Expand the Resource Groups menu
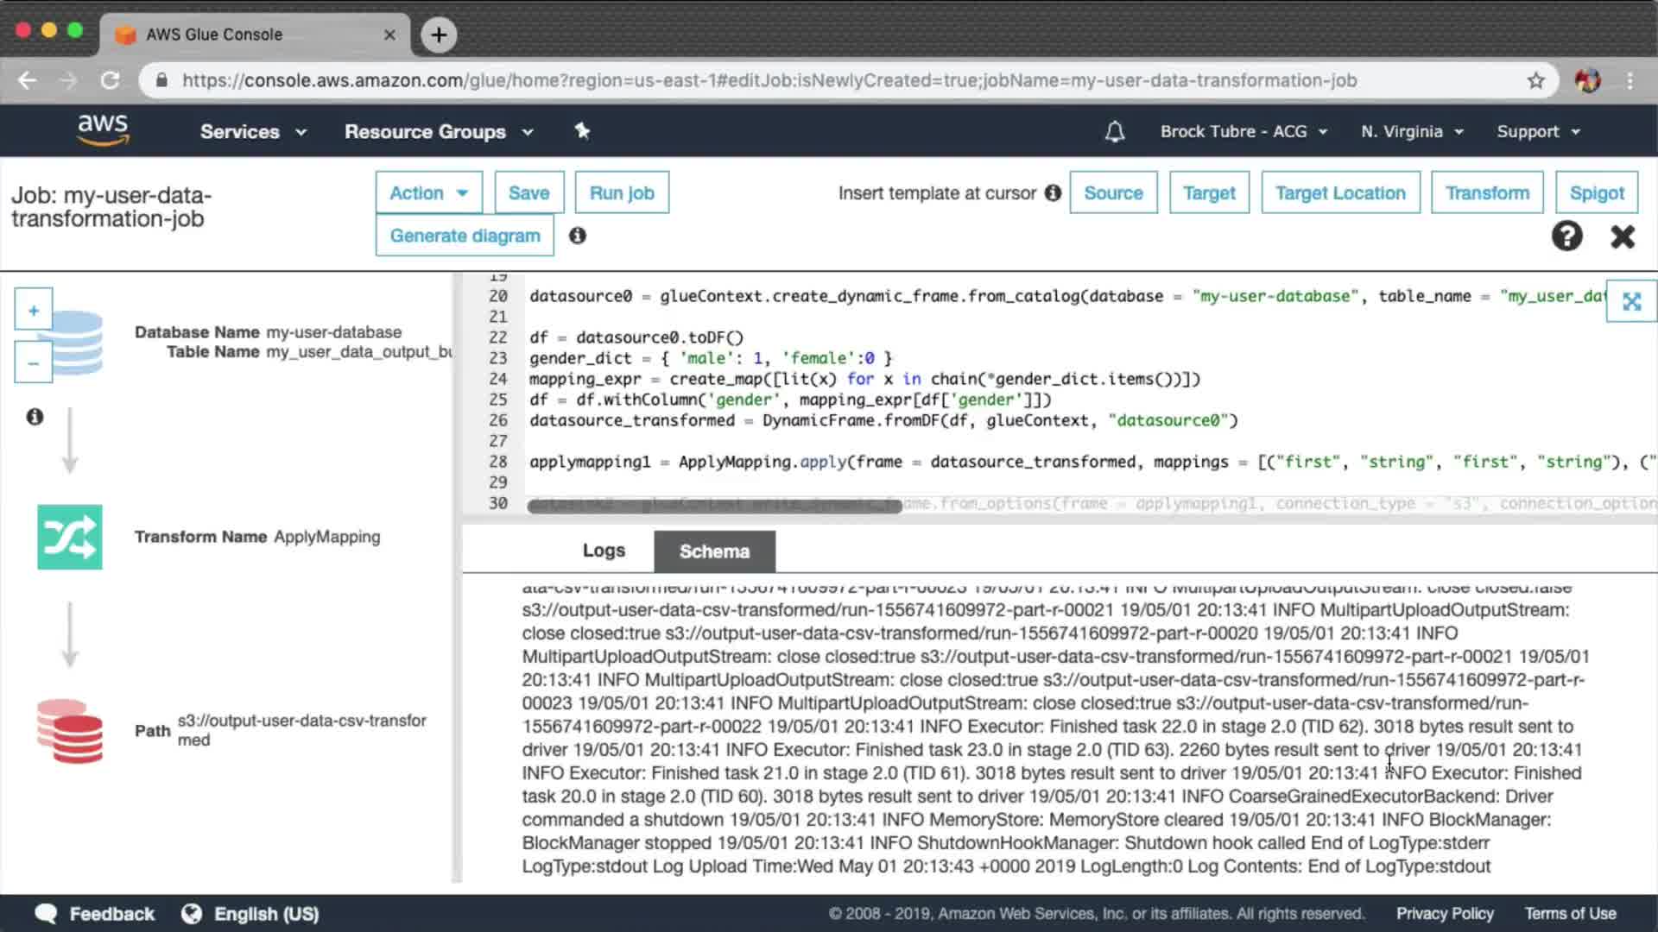 439,131
